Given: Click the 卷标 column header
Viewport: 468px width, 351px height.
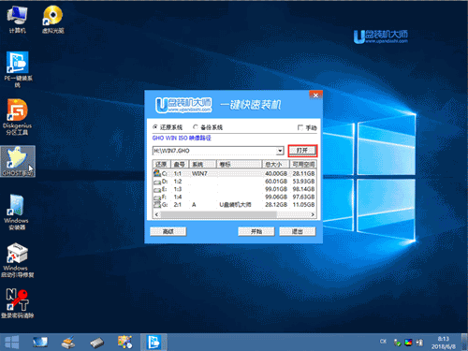Looking at the screenshot, I should 239,164.
